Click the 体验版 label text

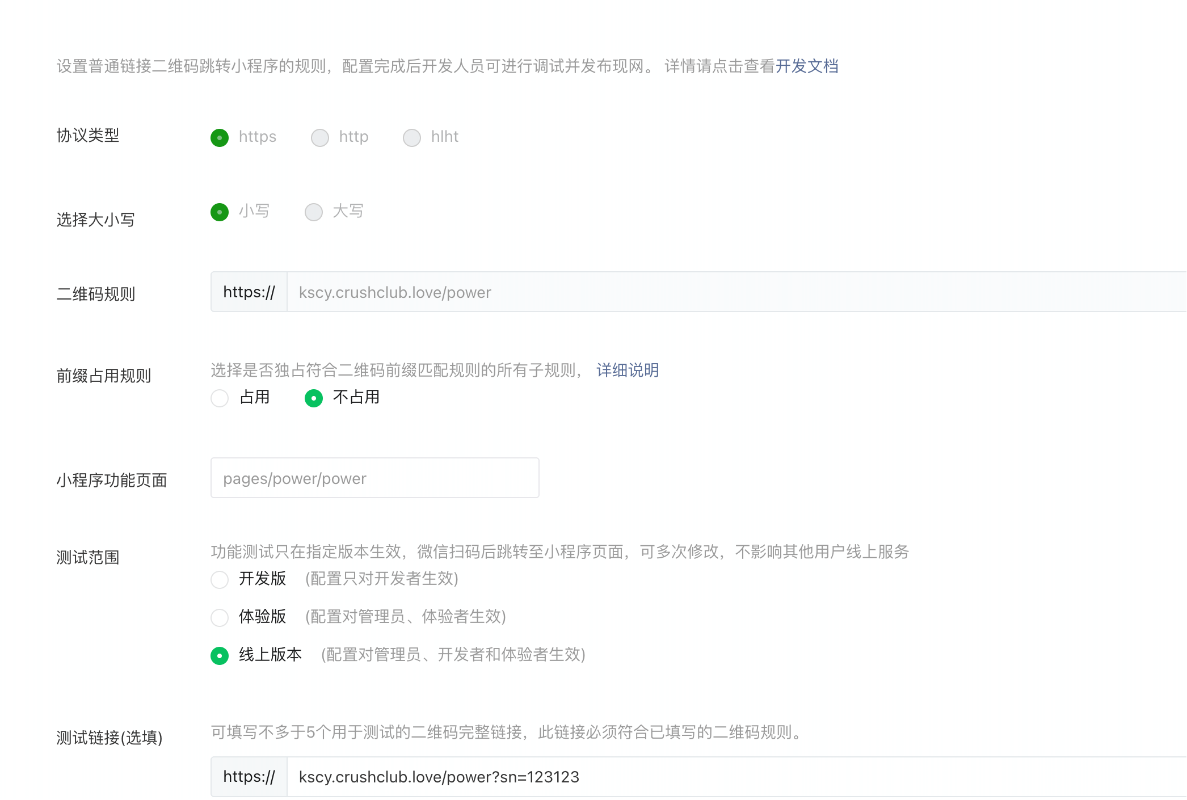[x=262, y=616]
